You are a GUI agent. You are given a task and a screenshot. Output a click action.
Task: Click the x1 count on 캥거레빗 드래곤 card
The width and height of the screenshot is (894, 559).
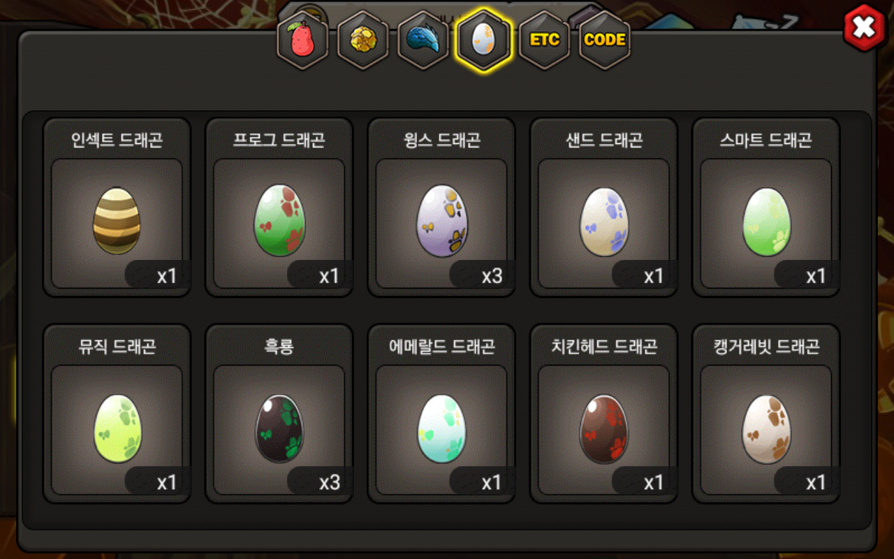[x=816, y=483]
